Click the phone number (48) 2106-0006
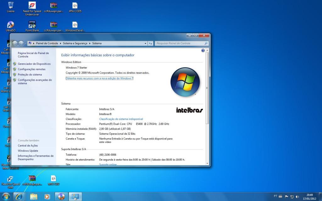The height and width of the screenshot is (201, 322). 108,155
